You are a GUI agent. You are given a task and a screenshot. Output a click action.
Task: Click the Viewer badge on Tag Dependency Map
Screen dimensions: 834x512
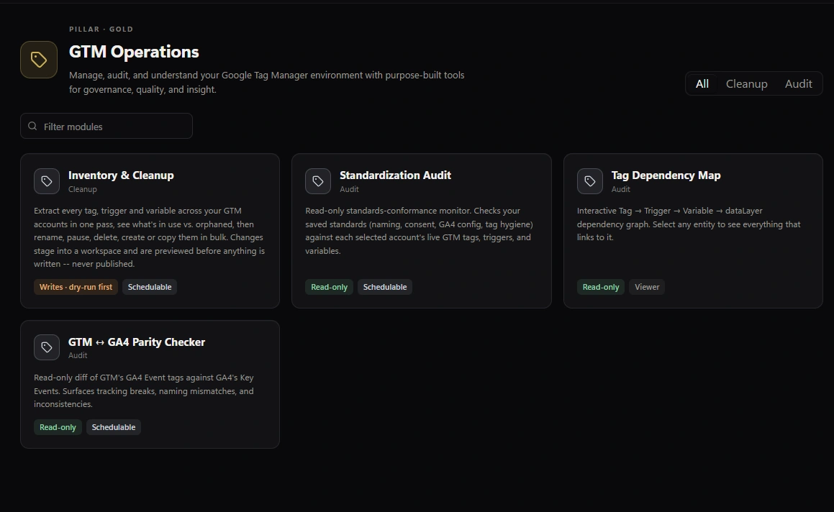(x=647, y=287)
